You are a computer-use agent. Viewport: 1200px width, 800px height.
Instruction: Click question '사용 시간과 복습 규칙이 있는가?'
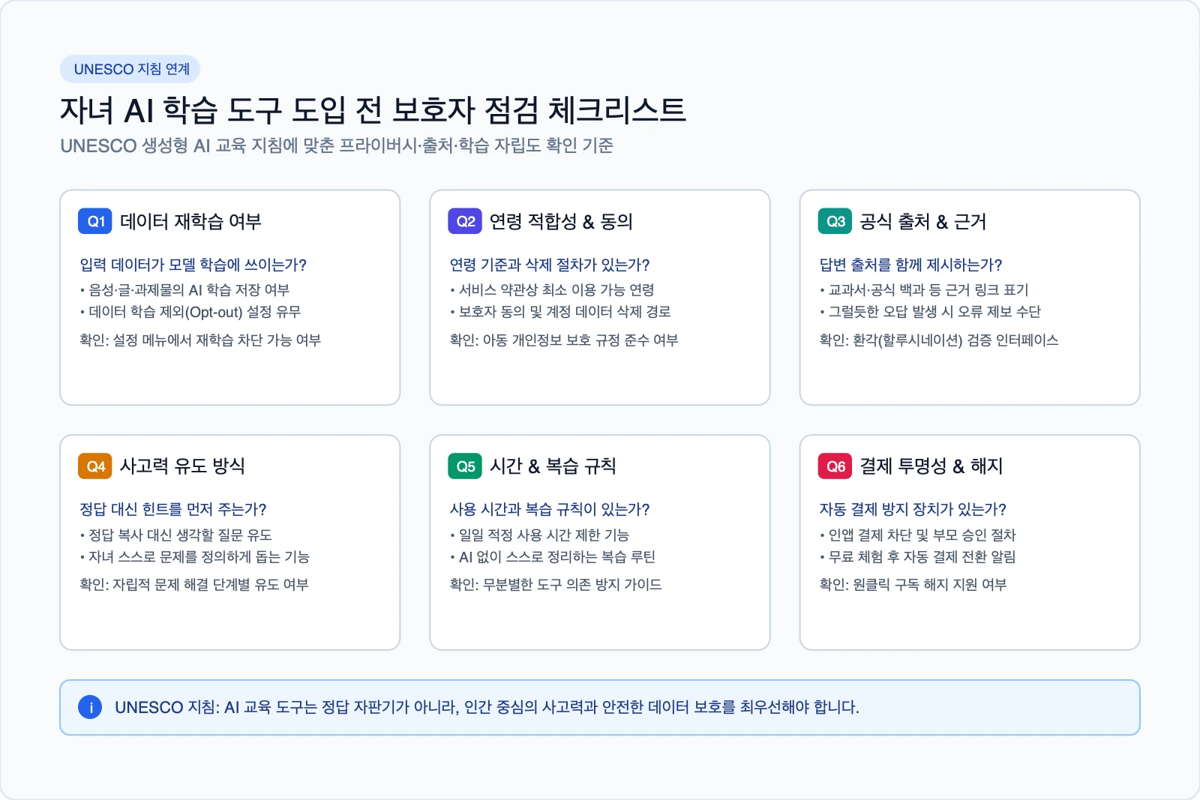(550, 509)
